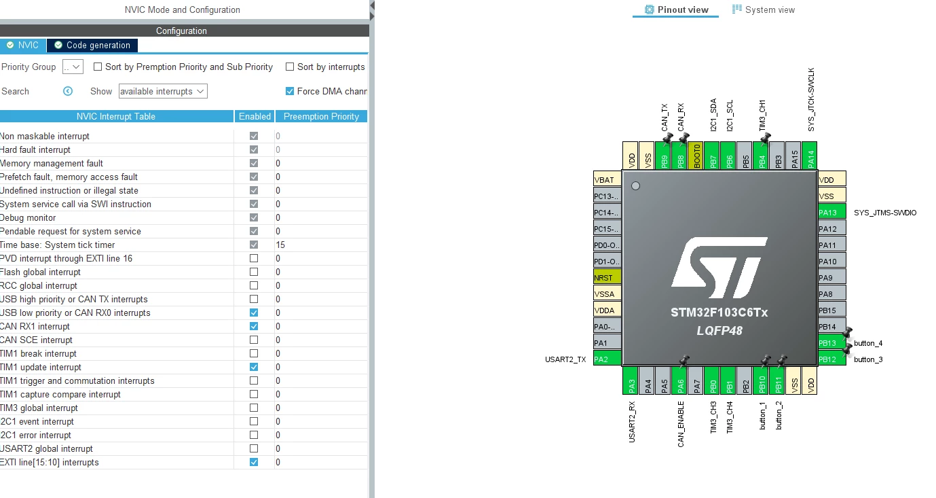Click the PB11 button_2 pin

point(778,380)
